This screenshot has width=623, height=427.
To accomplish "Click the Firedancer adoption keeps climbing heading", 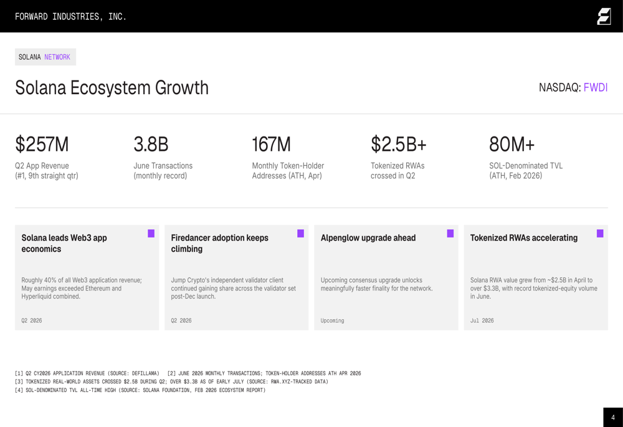I will 220,243.
